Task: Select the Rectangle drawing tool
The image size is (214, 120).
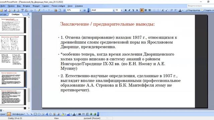Action: (x=35, y=114)
